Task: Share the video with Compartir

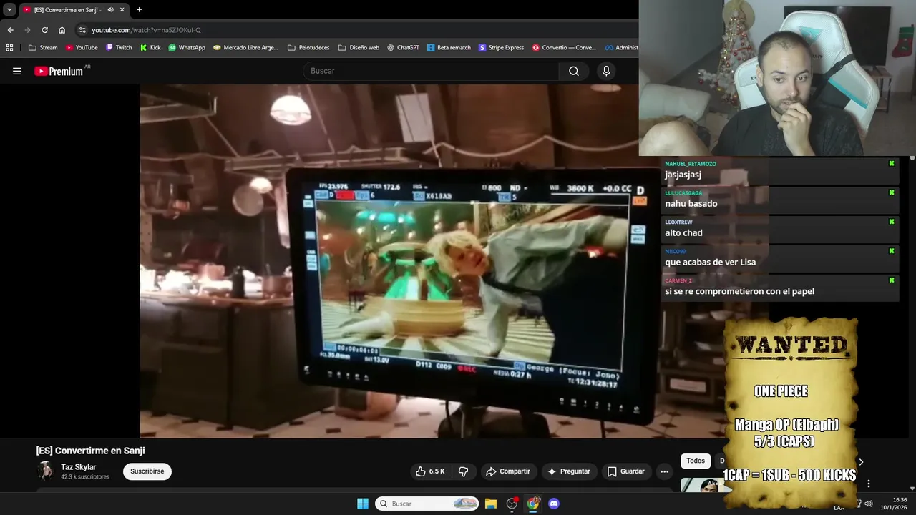Action: click(x=508, y=471)
